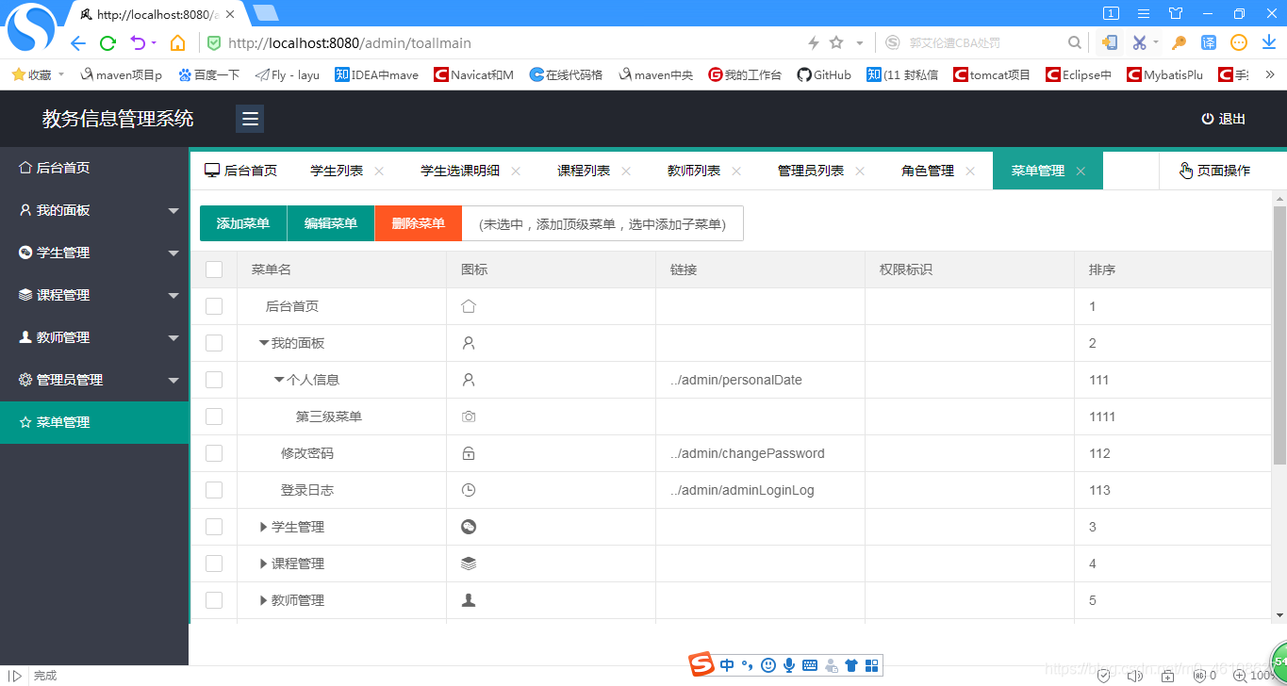This screenshot has width=1287, height=686.
Task: Open 菜单管理 in the left sidebar
Action: click(94, 422)
